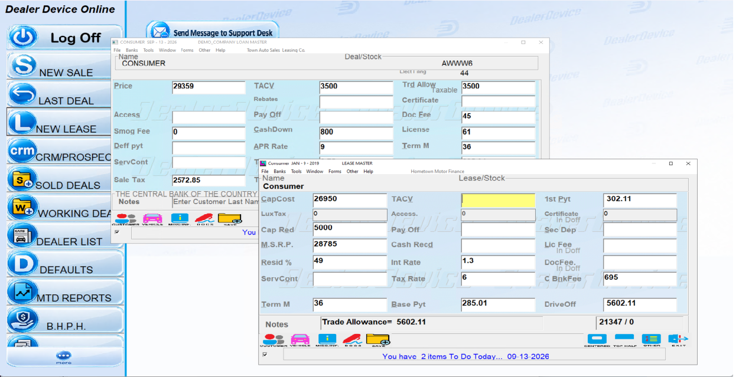Click the DriveOff field in Lease Master
739x377 pixels.
[x=640, y=304]
